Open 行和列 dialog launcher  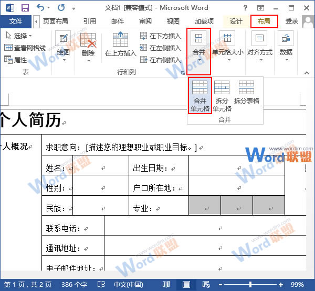click(x=183, y=73)
